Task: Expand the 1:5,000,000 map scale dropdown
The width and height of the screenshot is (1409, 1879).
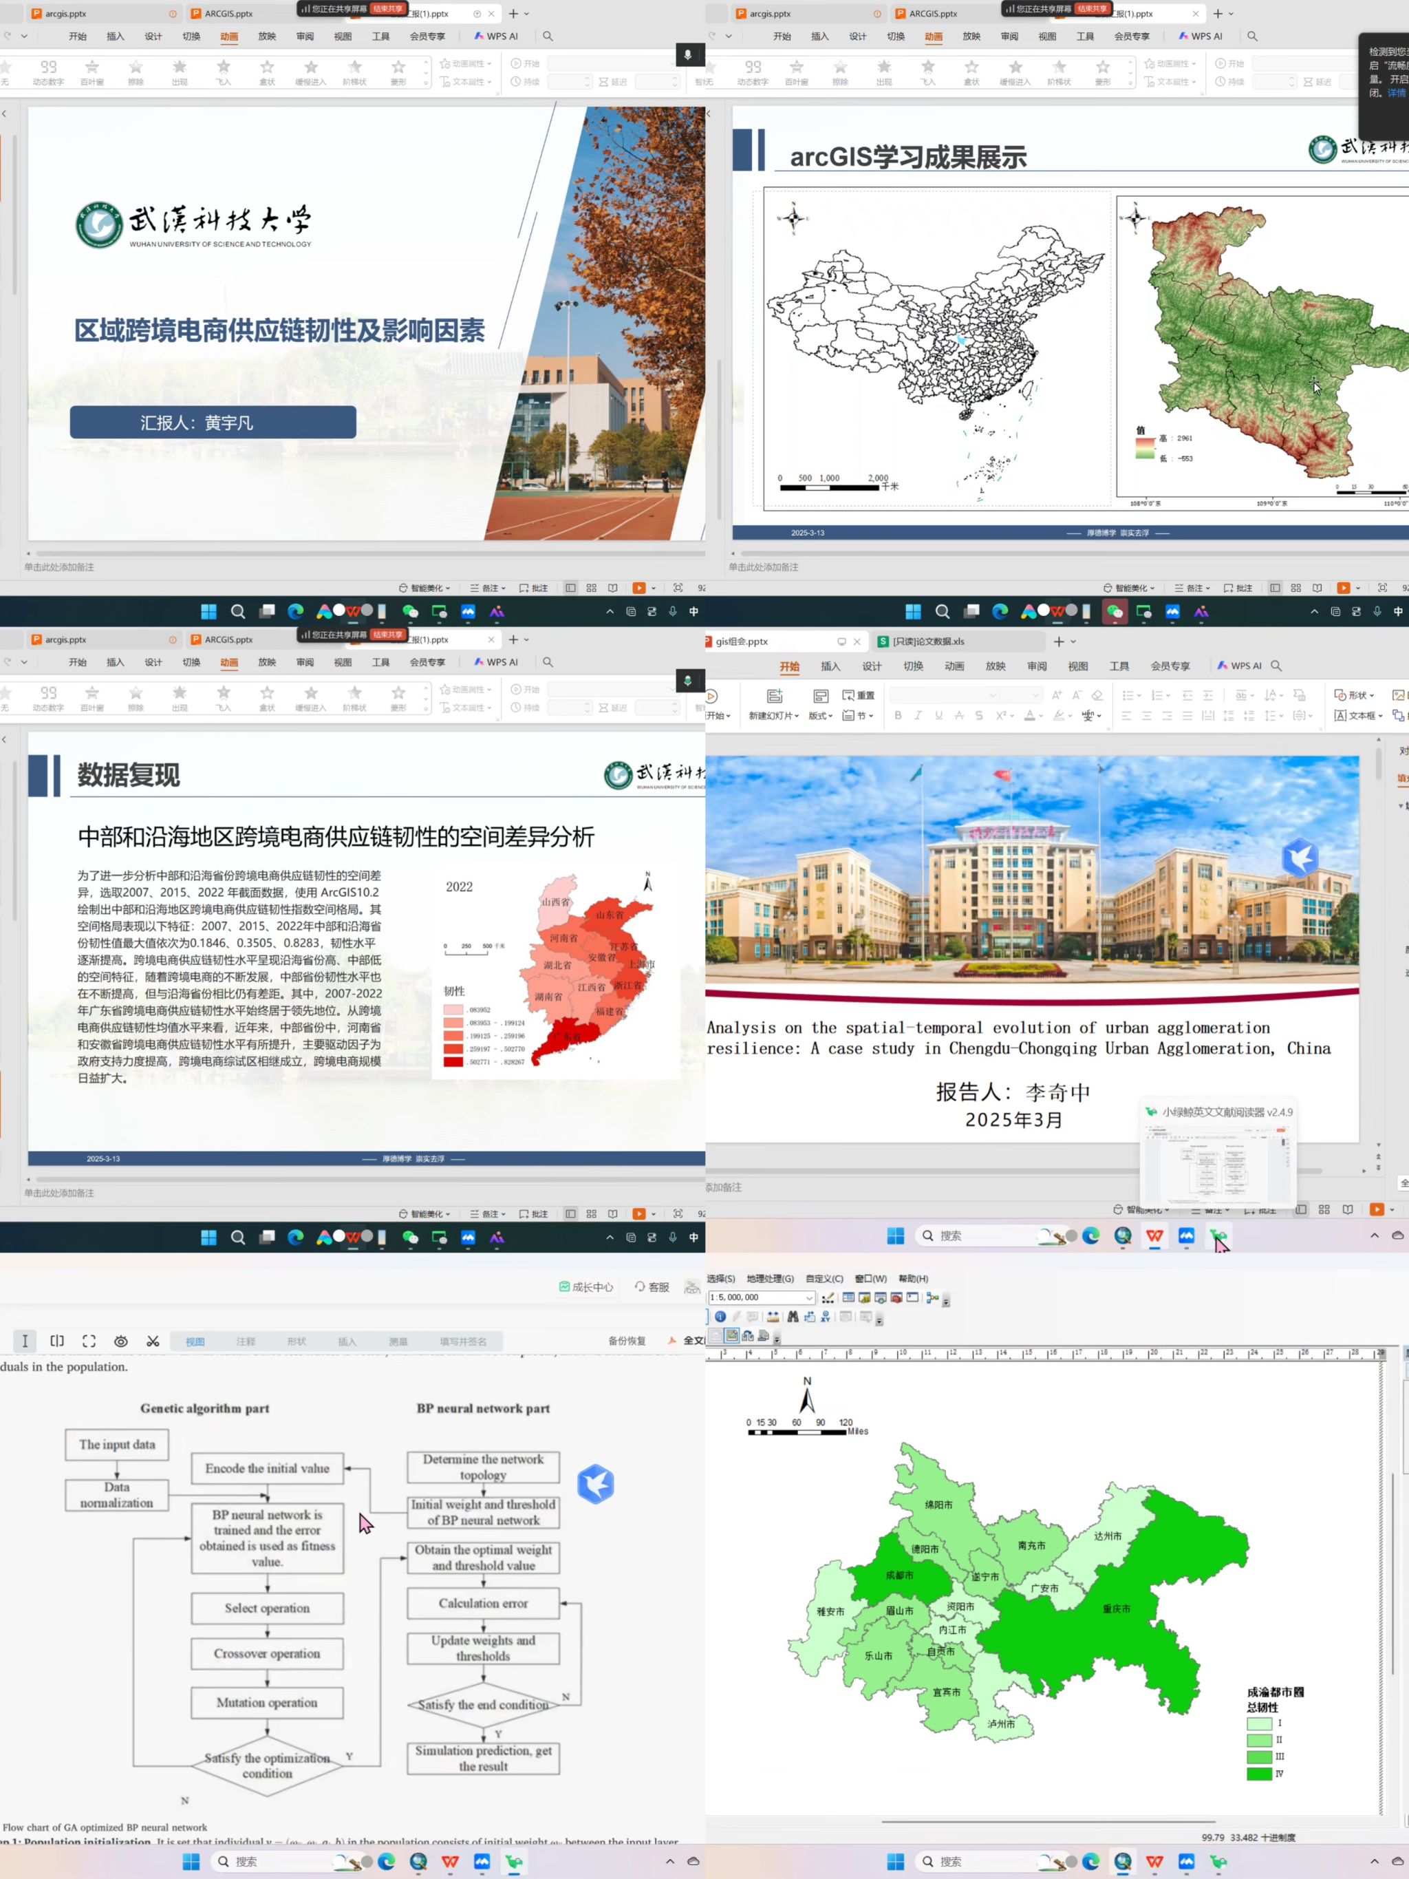Action: pos(809,1298)
